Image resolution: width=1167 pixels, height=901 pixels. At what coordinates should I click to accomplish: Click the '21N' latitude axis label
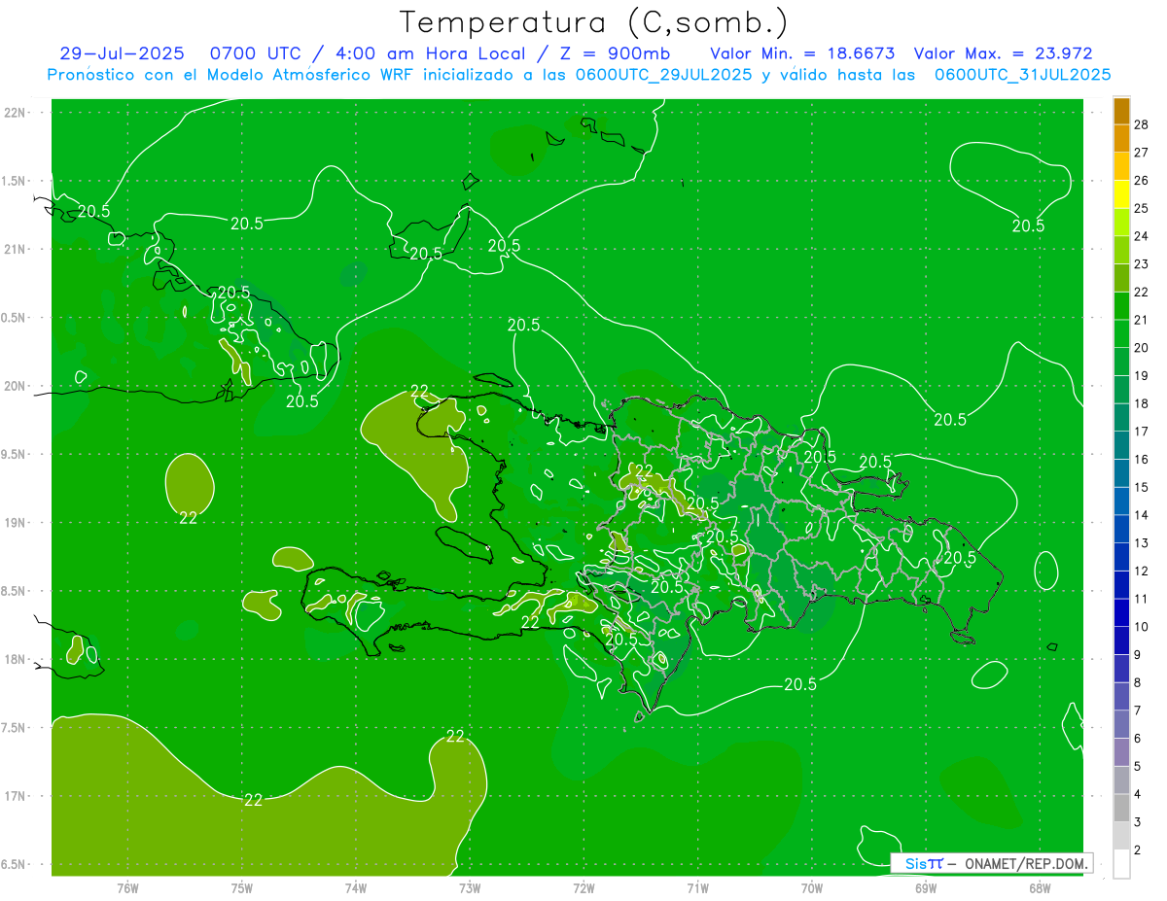click(15, 250)
